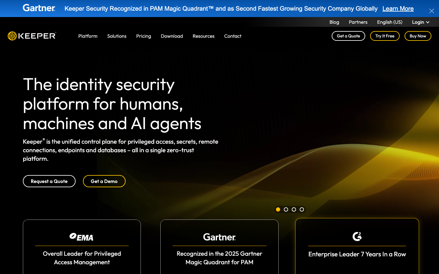Click the EMA logo on the award card
The height and width of the screenshot is (274, 439).
[x=81, y=237]
